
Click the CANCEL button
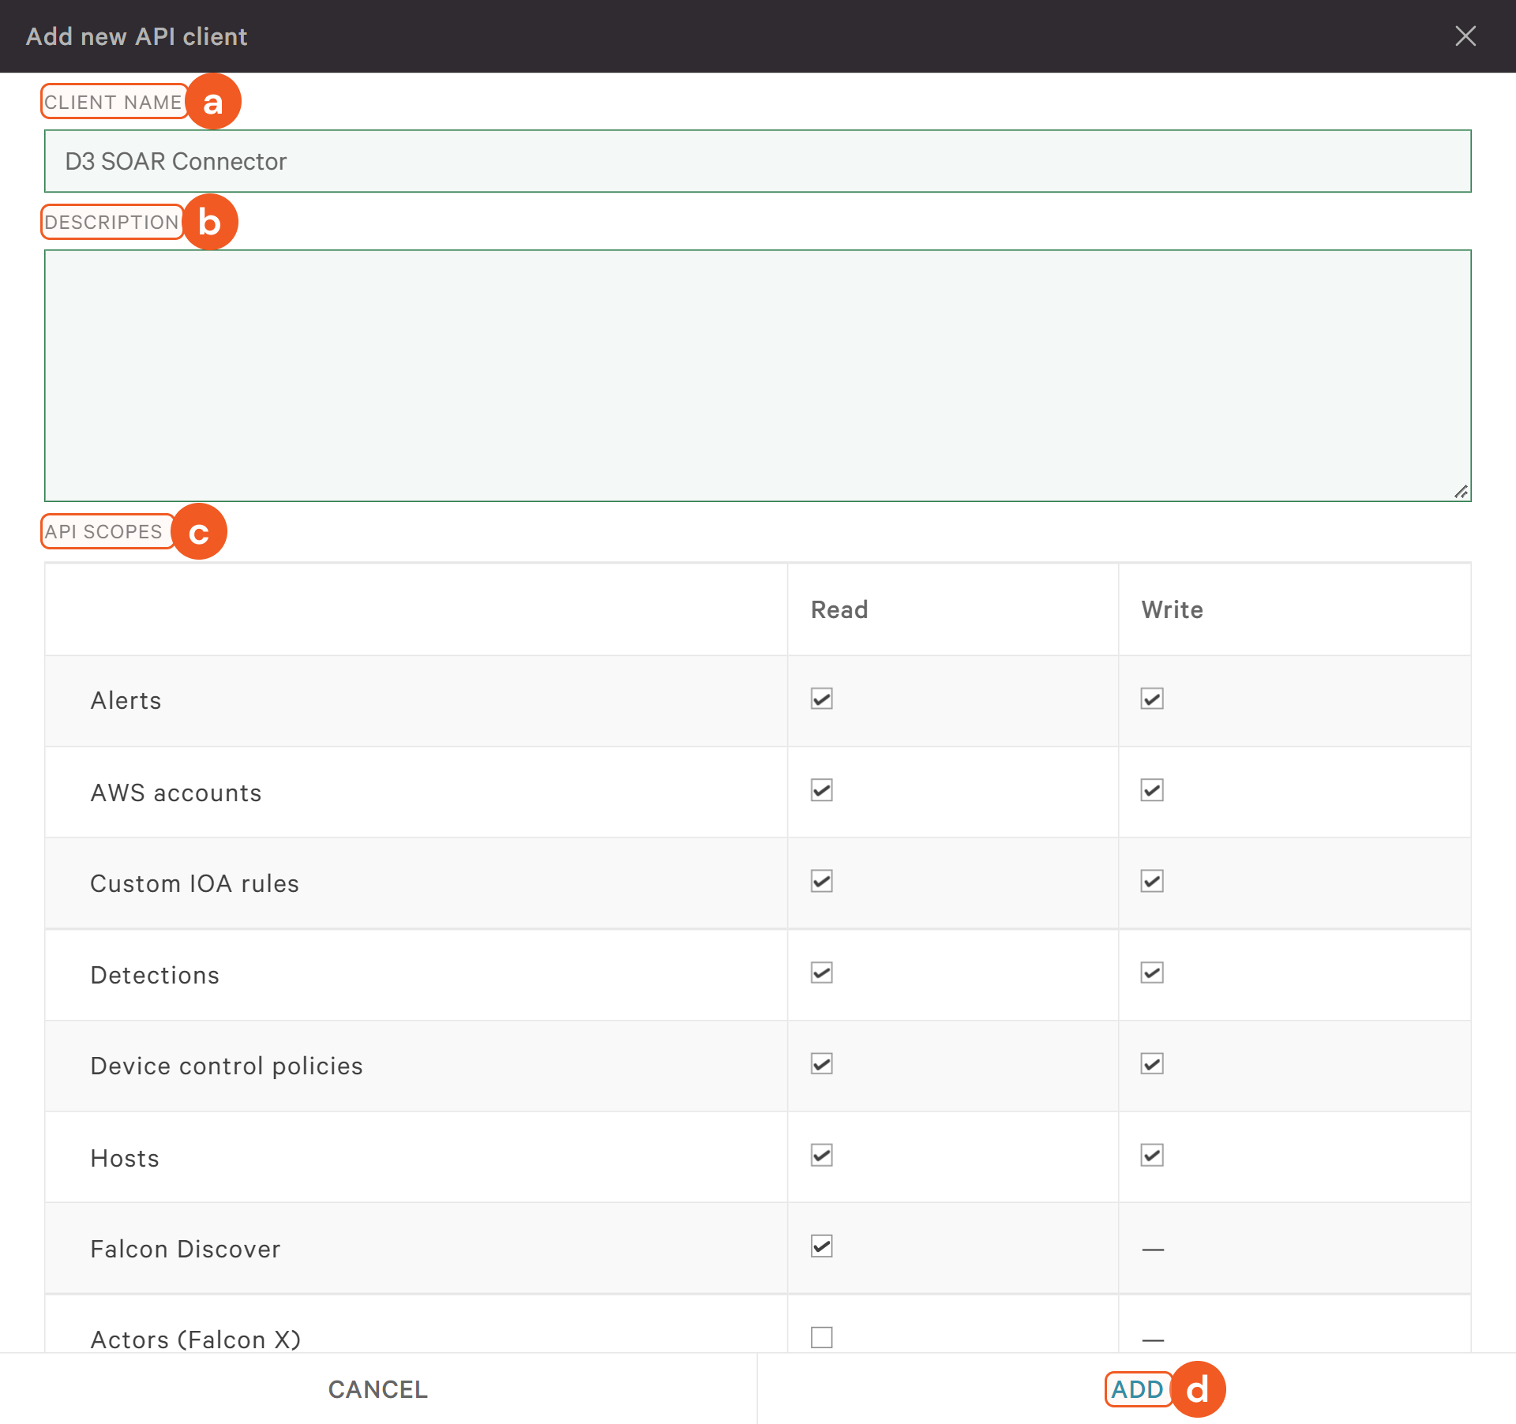tap(377, 1389)
